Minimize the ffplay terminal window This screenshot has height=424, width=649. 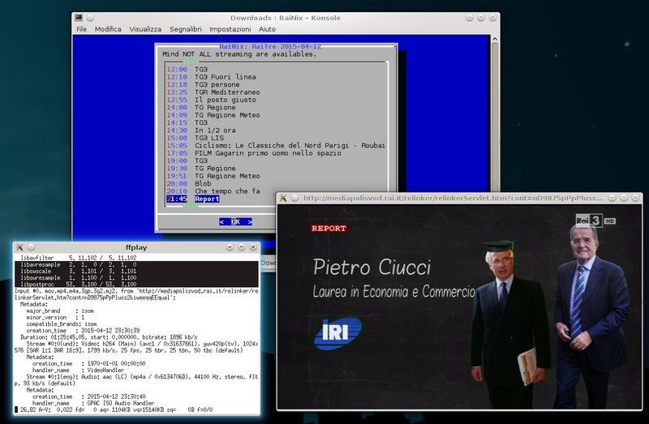230,246
